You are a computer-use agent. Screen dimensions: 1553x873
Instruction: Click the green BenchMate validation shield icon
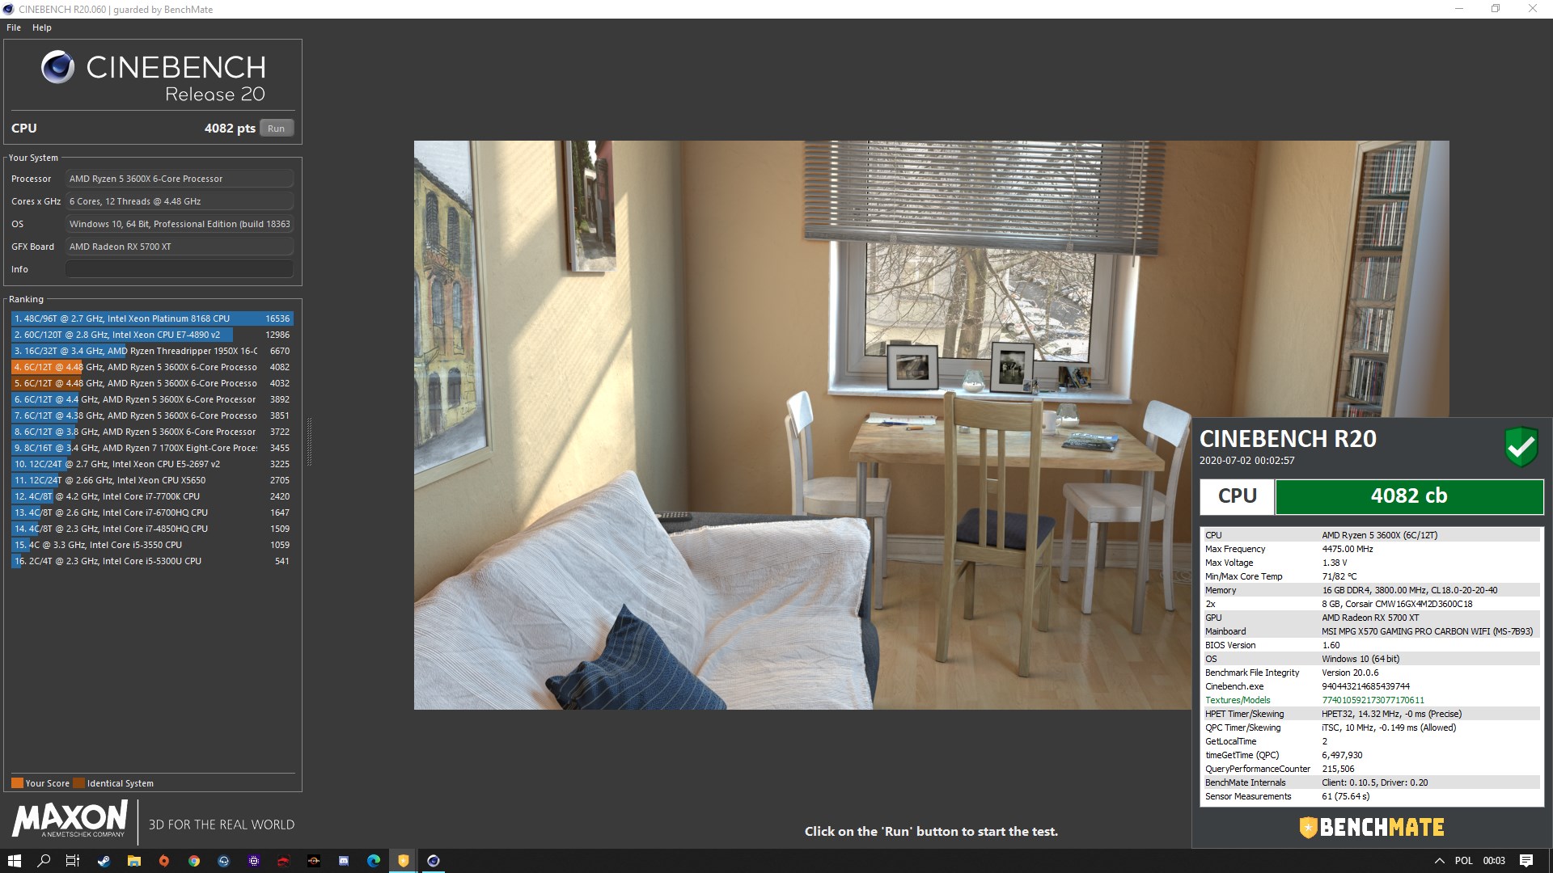tap(1521, 446)
